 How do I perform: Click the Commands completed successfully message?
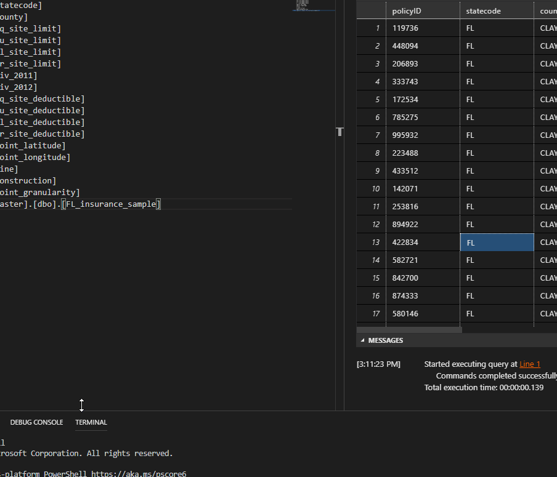pos(496,376)
